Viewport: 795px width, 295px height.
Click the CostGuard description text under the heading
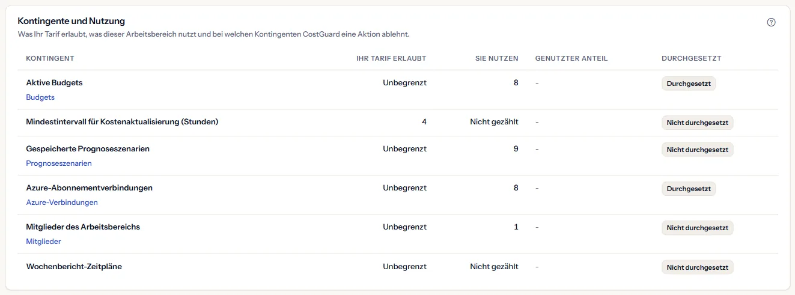(213, 35)
